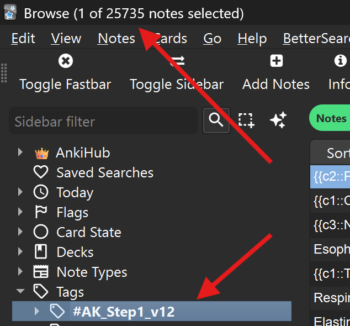Click the Info toolbar icon

click(x=341, y=61)
